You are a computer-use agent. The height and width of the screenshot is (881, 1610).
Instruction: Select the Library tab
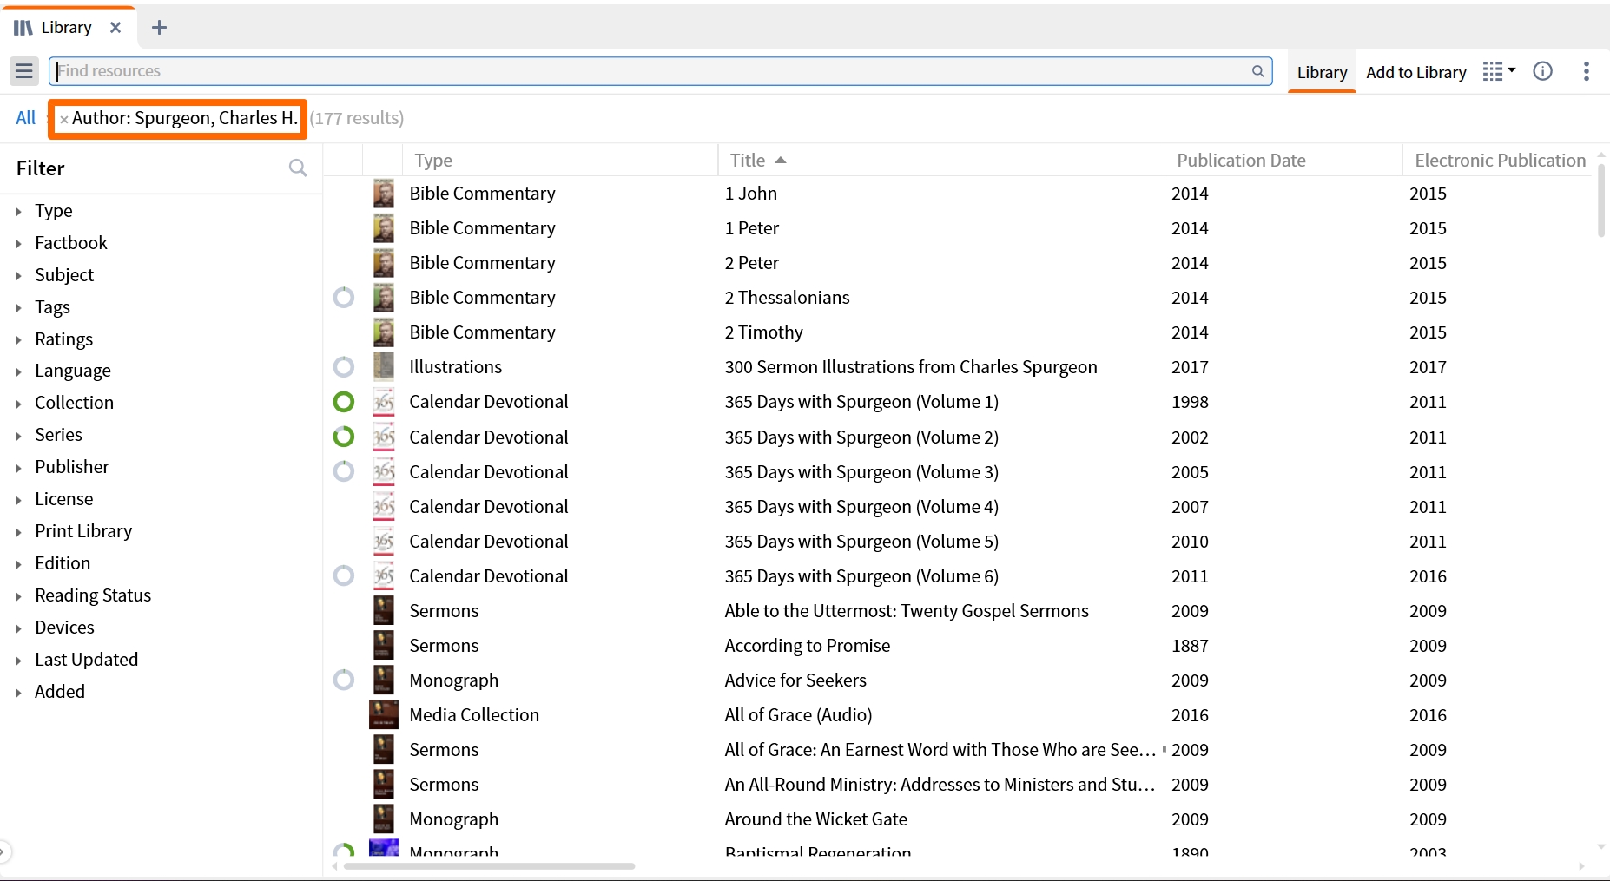[1322, 72]
